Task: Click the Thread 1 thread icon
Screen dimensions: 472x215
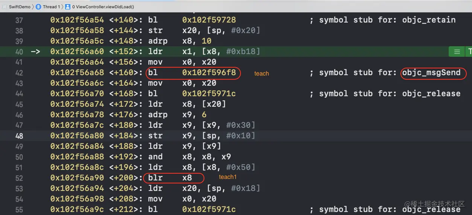Action: 38,7
